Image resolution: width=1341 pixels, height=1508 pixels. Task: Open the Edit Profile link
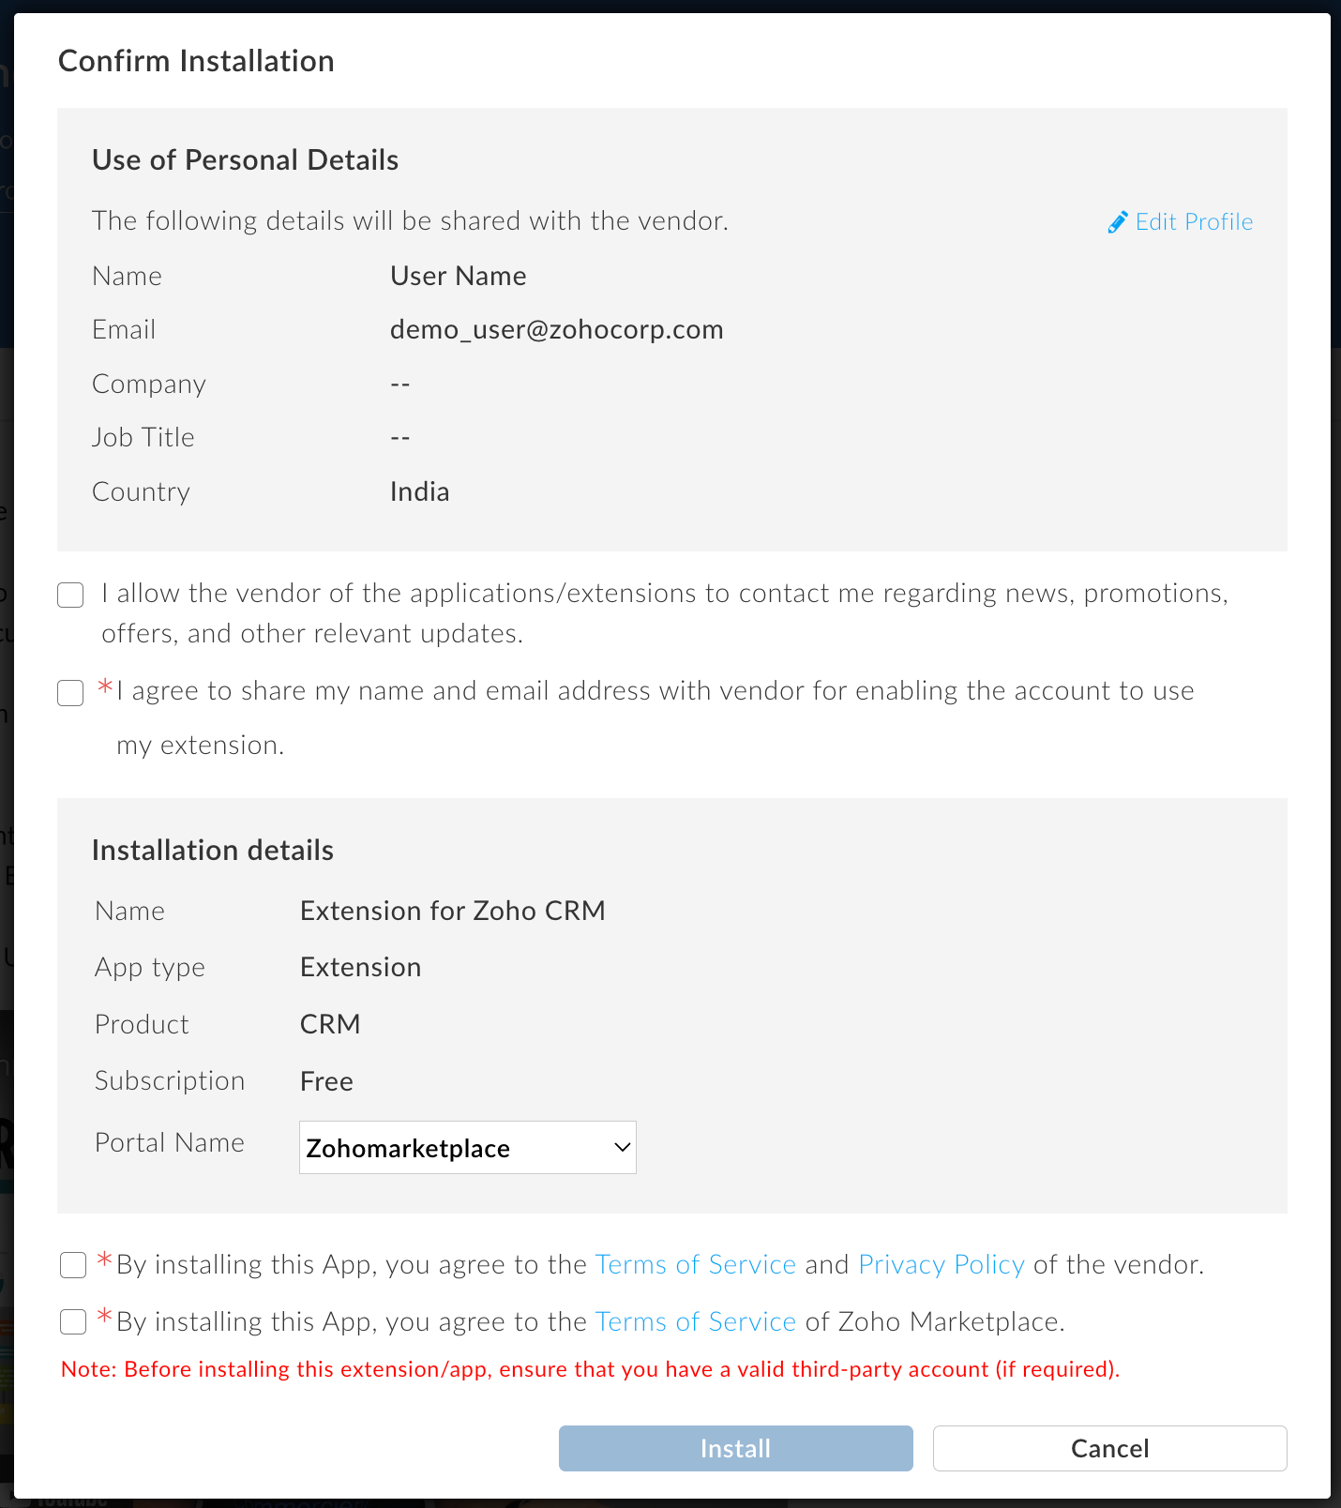point(1193,222)
